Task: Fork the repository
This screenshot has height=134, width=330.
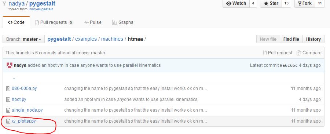Action: pyautogui.click(x=305, y=3)
